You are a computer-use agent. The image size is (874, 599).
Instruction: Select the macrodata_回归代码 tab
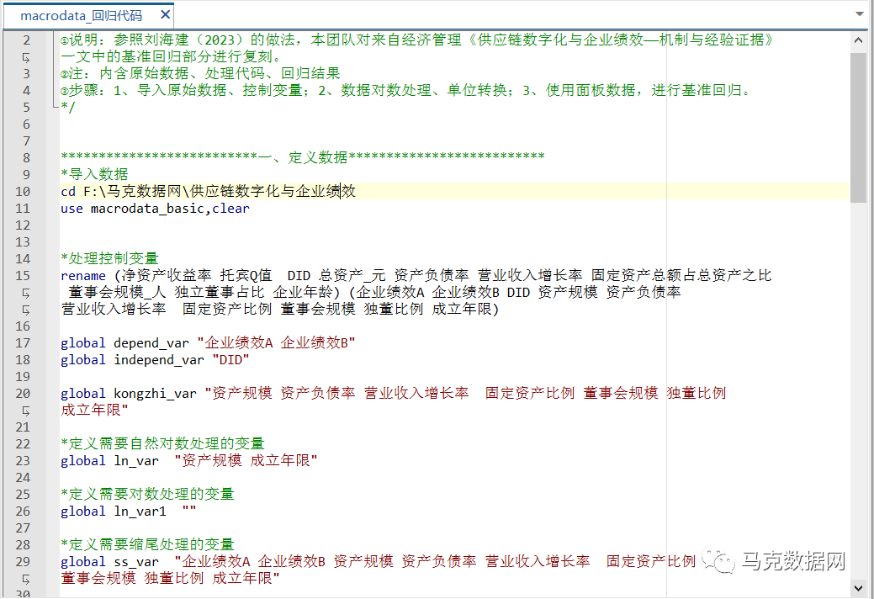pyautogui.click(x=82, y=16)
